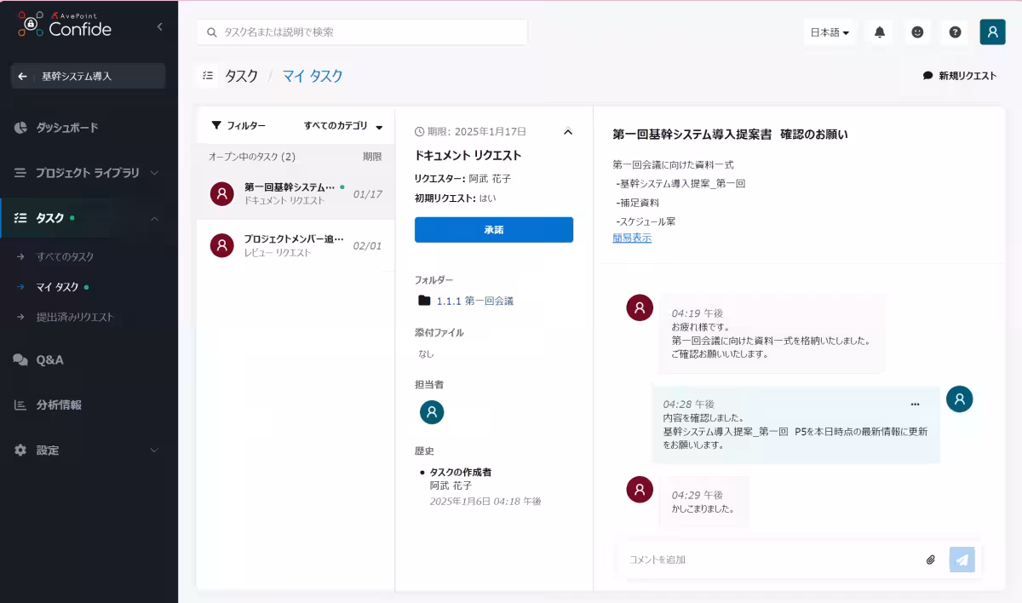Collapse the task detail panel chevron
The image size is (1022, 603).
[x=568, y=132]
